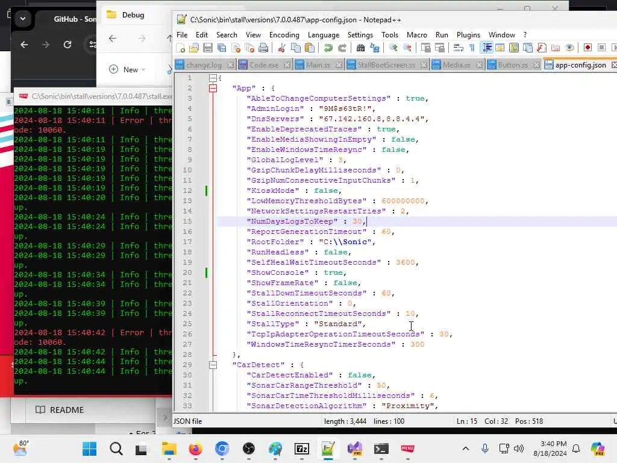The height and width of the screenshot is (463, 617).
Task: Click "KioskMode" value false on line 12
Action: pyautogui.click(x=326, y=191)
